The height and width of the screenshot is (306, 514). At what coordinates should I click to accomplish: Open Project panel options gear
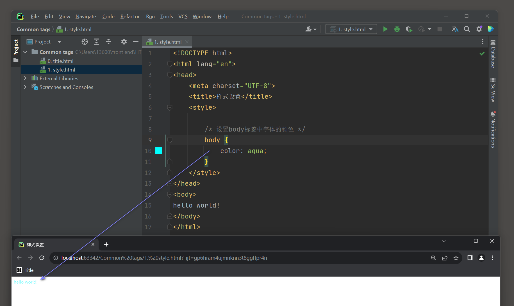coord(124,42)
